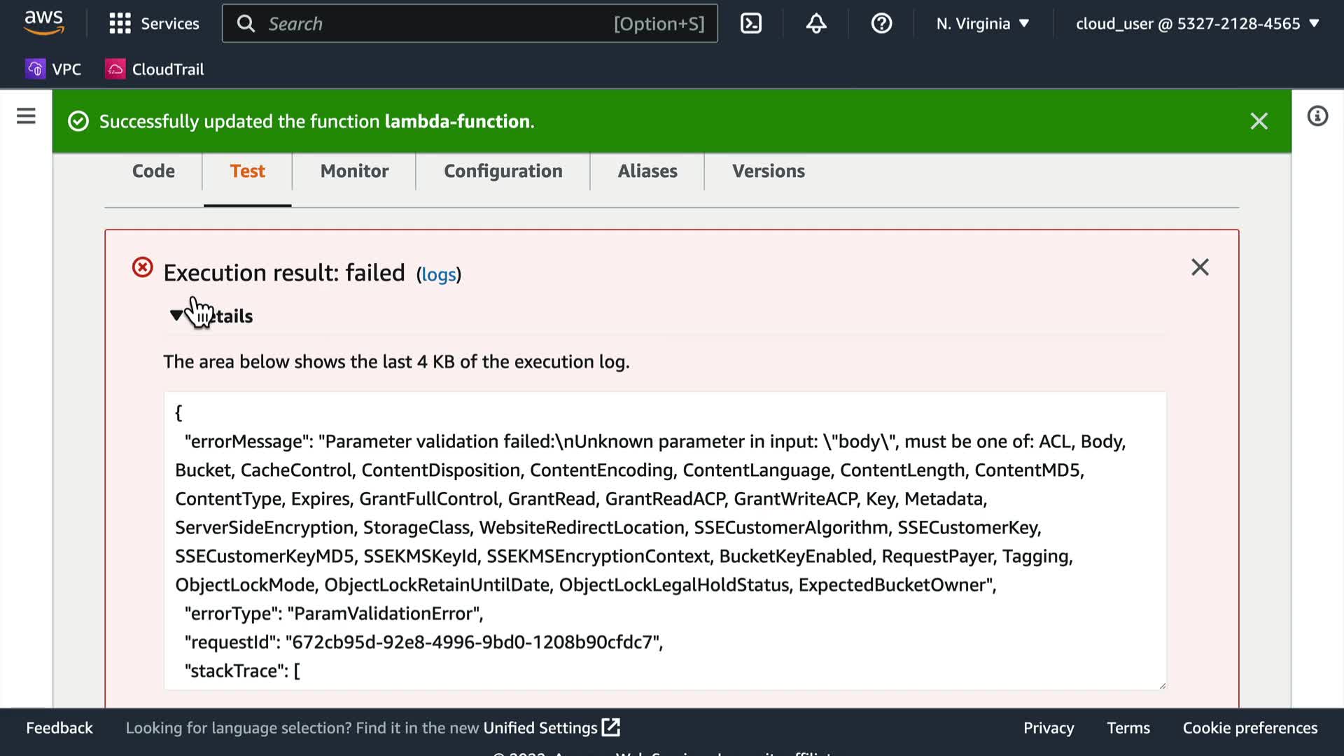Screen dimensions: 1344x756
Task: Open the N. Virginia region dropdown
Action: pos(982,24)
